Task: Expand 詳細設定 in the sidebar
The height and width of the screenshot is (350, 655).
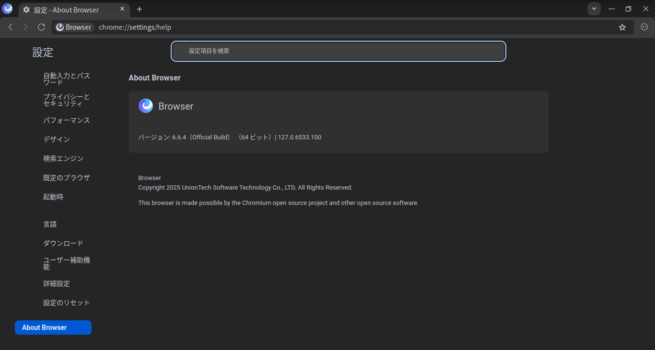Action: (57, 284)
